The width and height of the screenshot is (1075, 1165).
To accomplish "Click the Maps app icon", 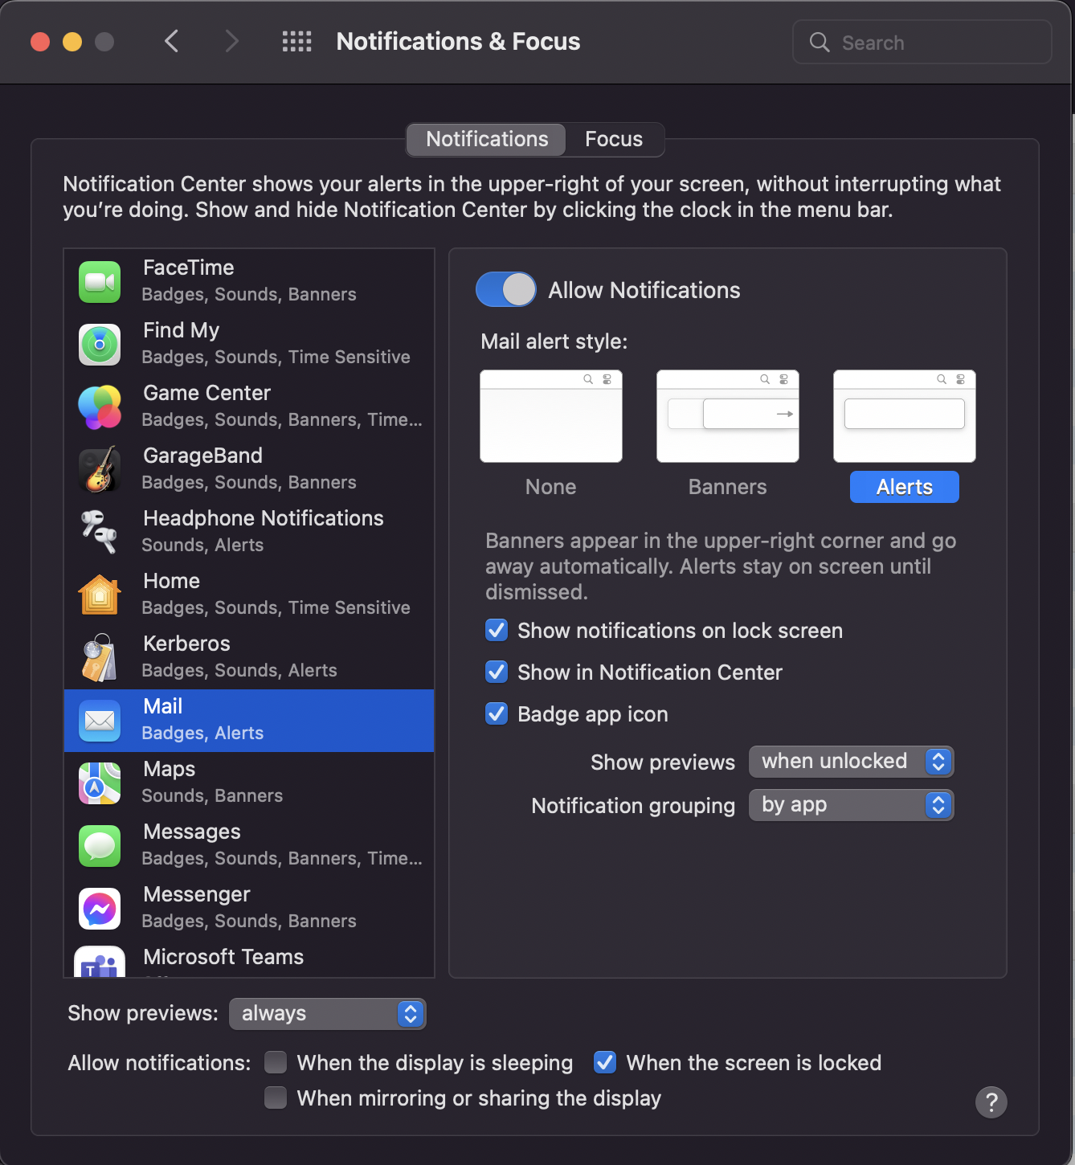I will pos(100,783).
